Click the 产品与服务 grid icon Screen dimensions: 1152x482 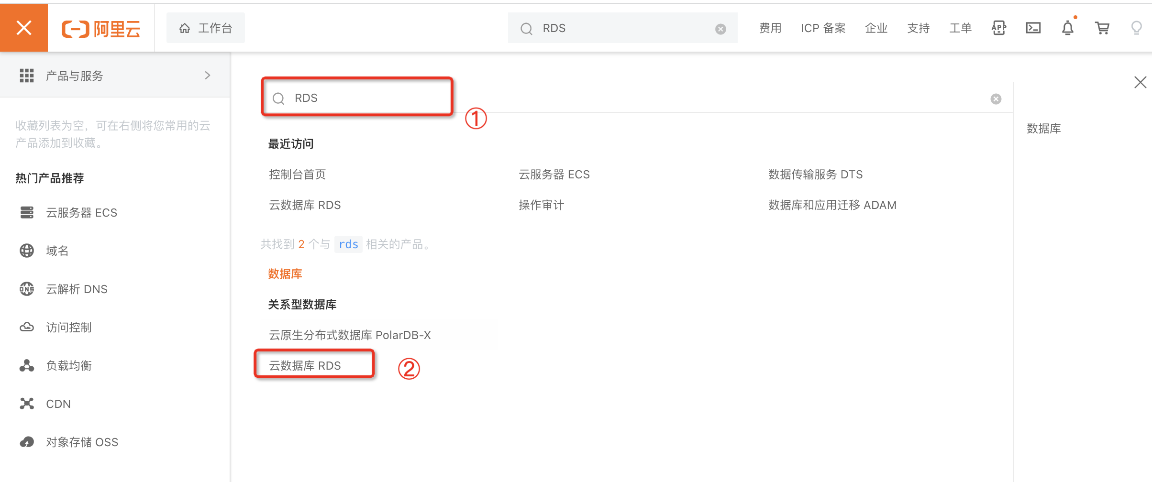tap(27, 76)
